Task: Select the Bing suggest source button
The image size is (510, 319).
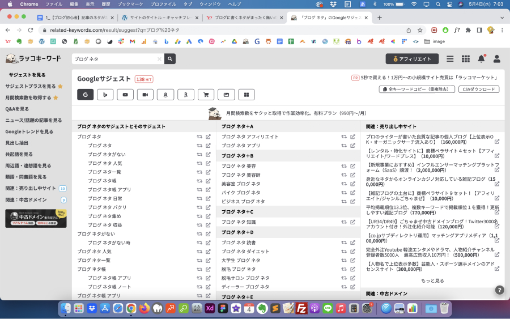Action: click(105, 95)
